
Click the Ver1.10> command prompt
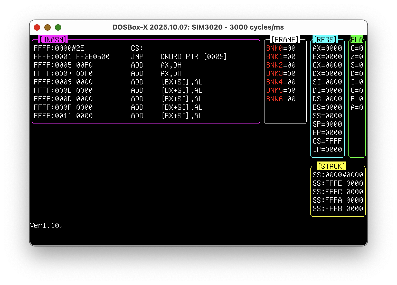(x=46, y=226)
